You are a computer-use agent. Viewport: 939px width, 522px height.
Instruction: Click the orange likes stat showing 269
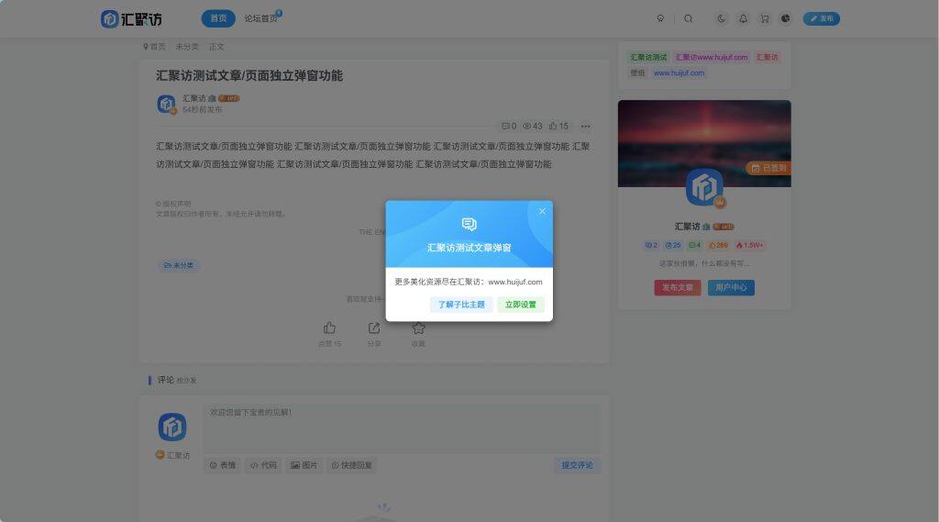point(718,245)
